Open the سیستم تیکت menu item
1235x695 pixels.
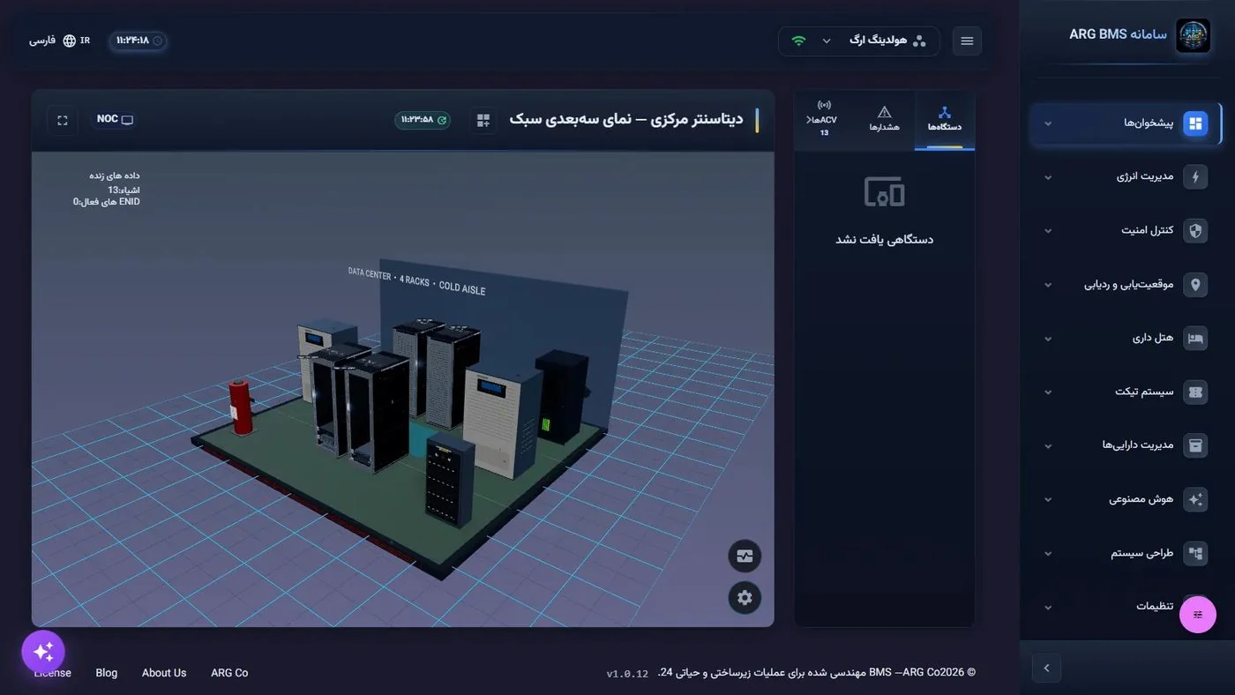[x=1126, y=392]
